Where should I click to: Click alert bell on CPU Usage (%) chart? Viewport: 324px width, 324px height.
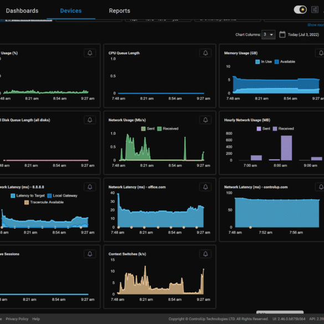coord(90,53)
